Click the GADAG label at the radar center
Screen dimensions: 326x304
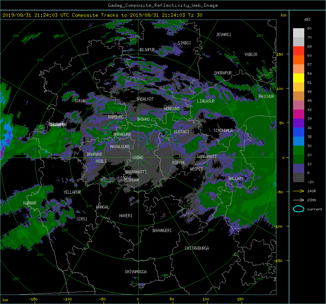pos(138,158)
